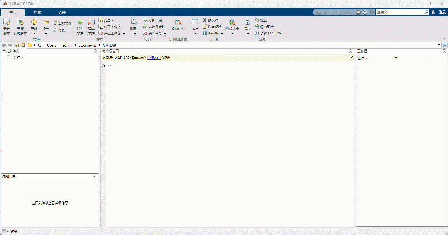Click the 值 (Value) column header in Workspace

click(x=395, y=58)
